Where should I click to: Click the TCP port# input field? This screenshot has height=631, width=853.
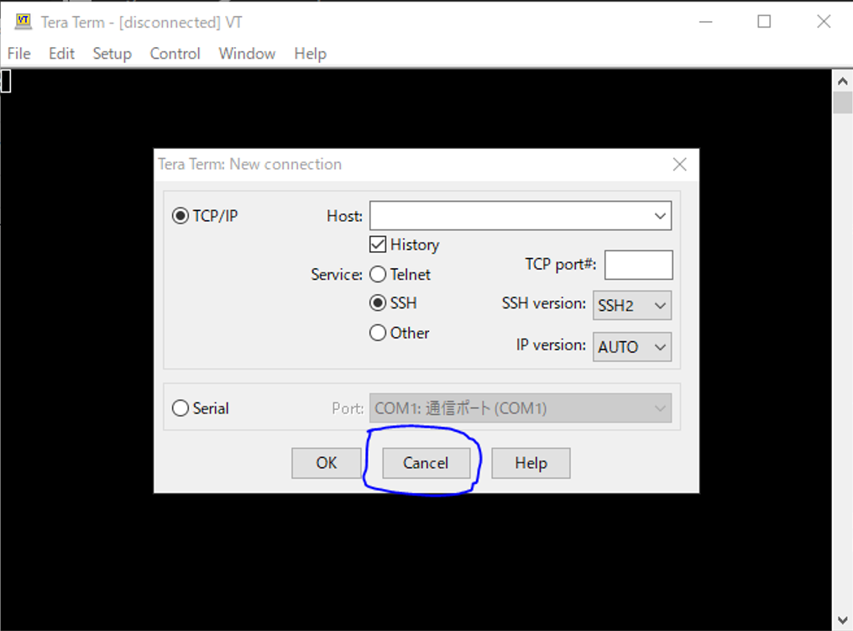[638, 265]
